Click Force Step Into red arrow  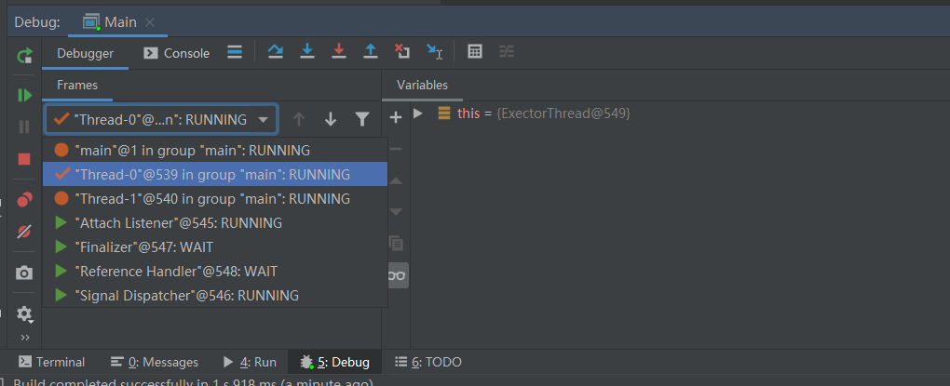tap(339, 52)
